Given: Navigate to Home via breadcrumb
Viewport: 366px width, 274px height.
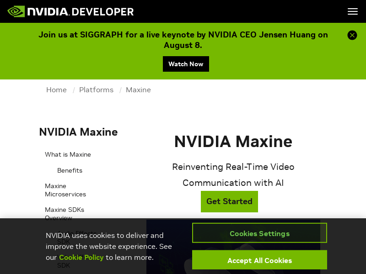Looking at the screenshot, I should point(56,90).
